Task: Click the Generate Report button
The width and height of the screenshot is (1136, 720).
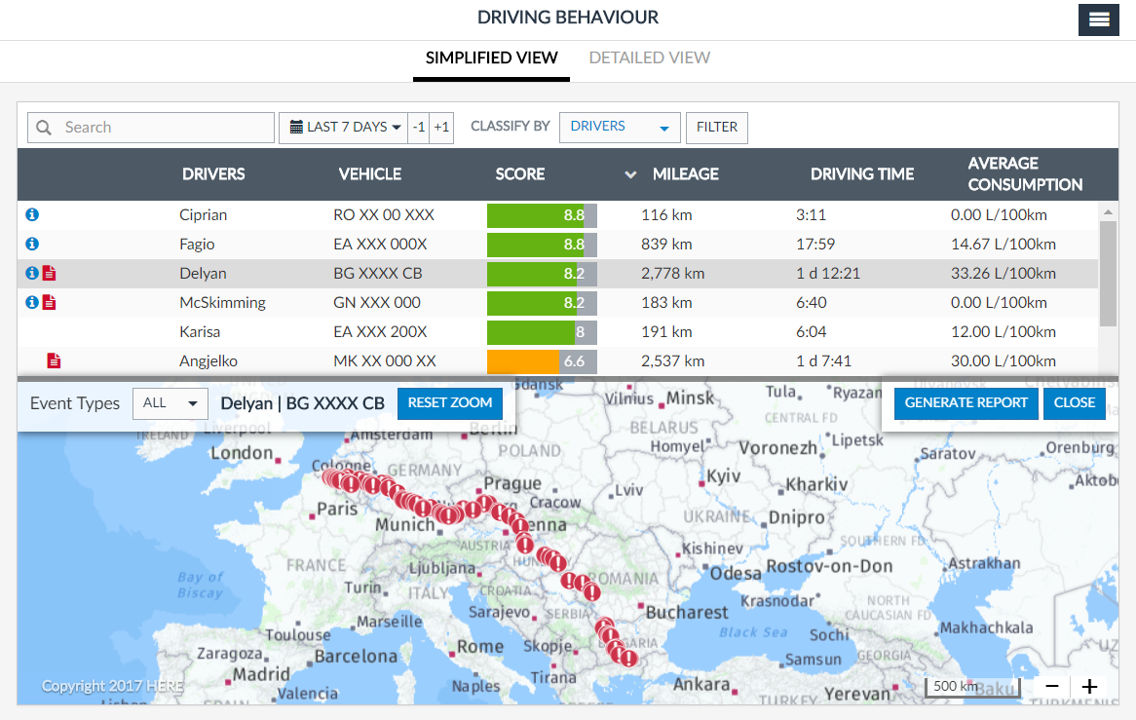Action: (x=966, y=402)
